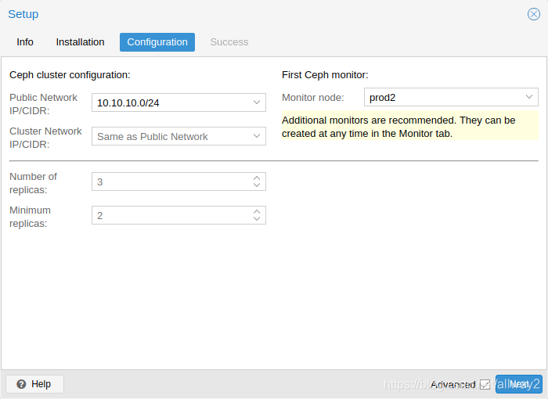Increase the Minimum replicas value
The image size is (548, 399).
coord(257,211)
